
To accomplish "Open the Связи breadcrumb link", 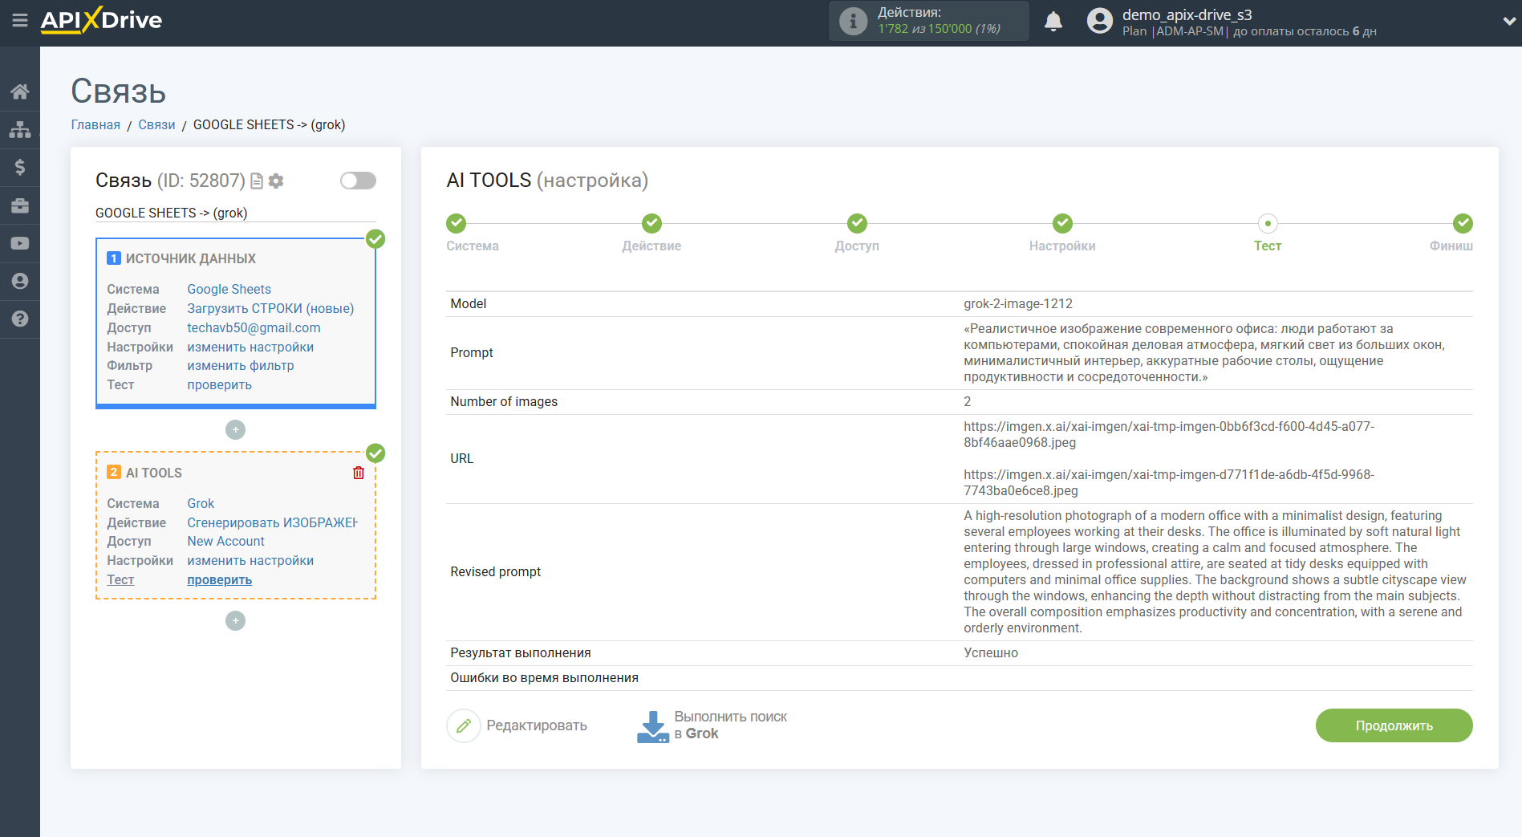I will click(156, 124).
